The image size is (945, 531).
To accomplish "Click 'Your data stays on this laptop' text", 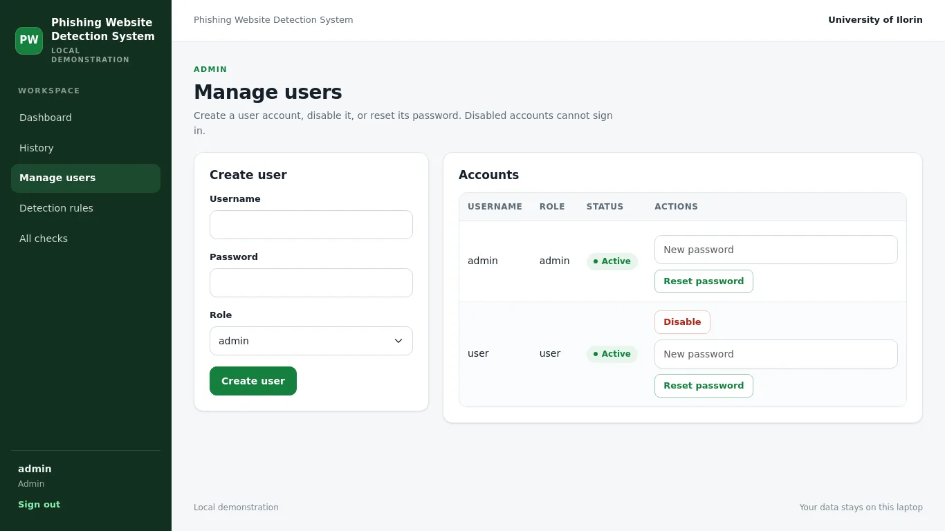I will tap(861, 507).
